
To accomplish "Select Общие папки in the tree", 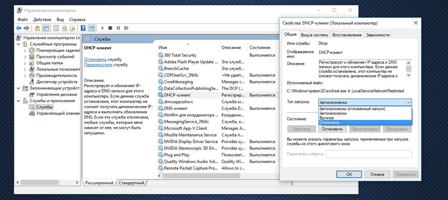I will [x=50, y=63].
